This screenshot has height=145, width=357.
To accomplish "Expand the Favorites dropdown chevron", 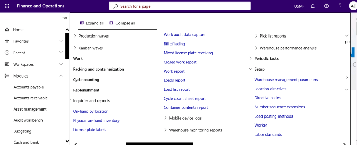I will point(61,41).
